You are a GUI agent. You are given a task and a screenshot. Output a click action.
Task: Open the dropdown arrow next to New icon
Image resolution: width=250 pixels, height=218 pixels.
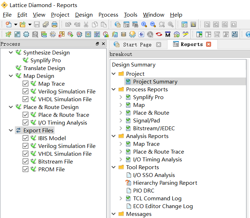point(16,24)
